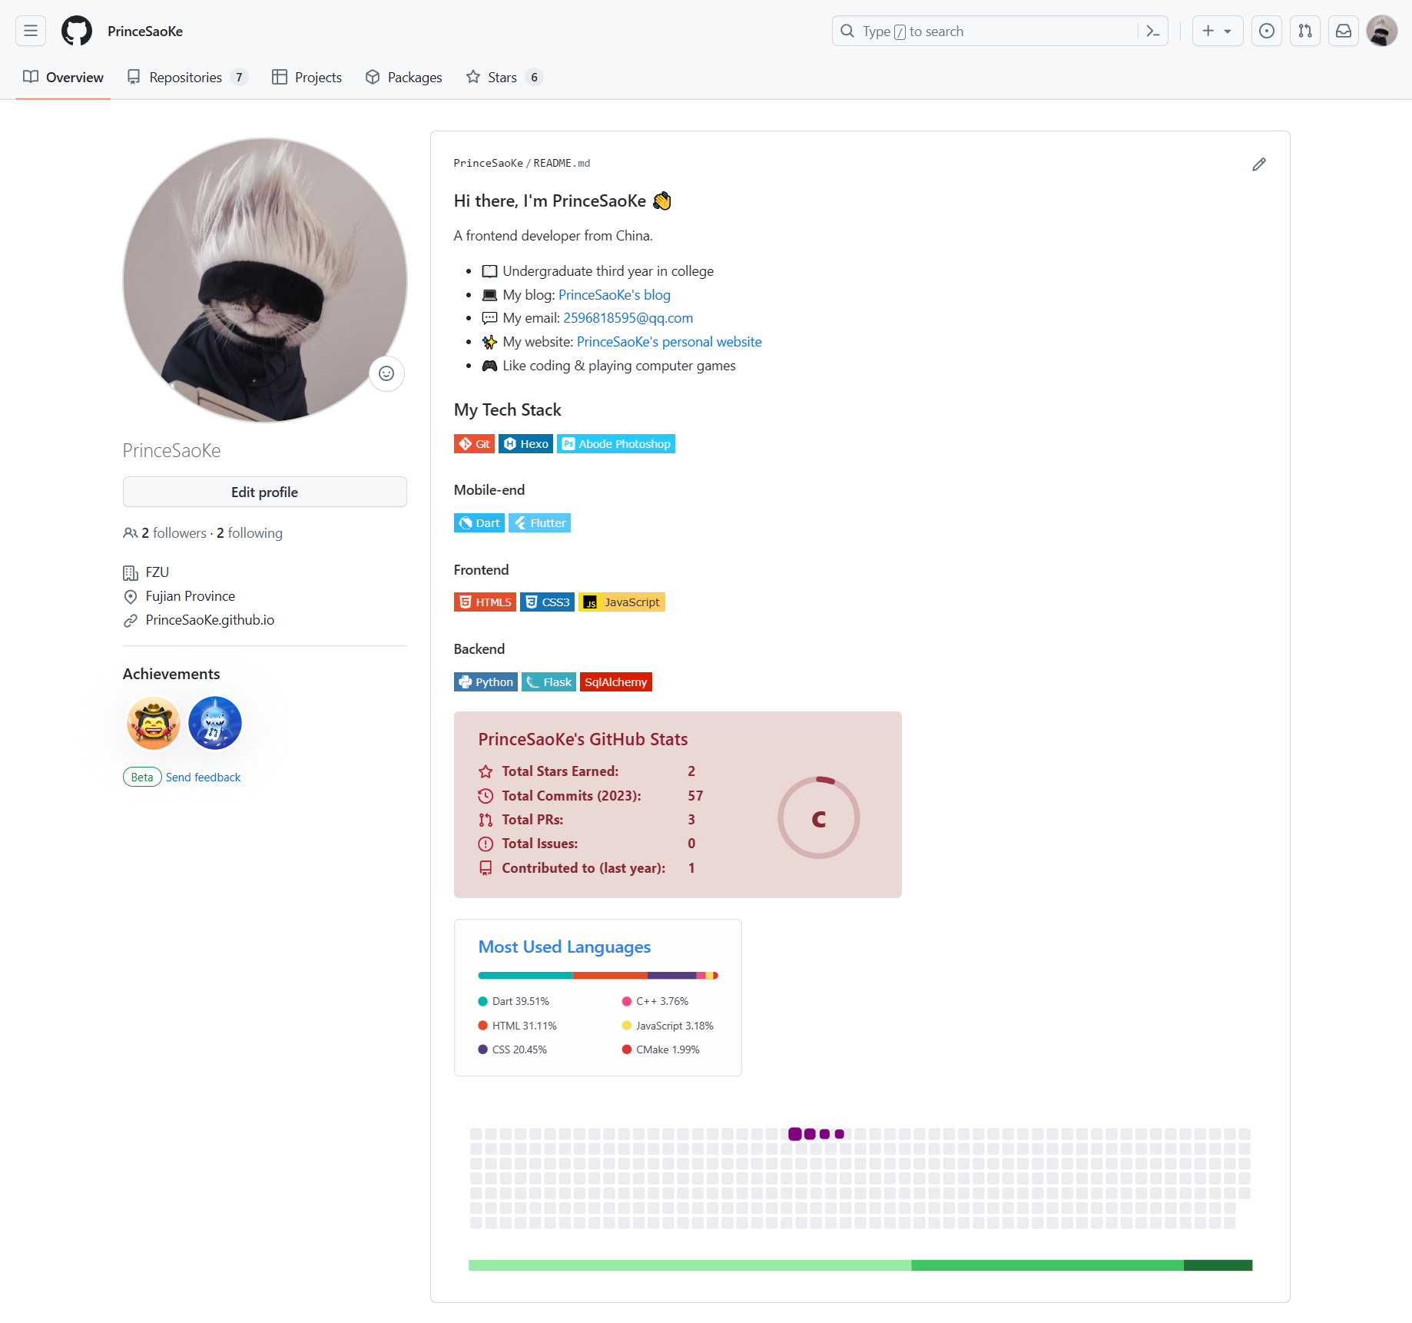Click the green progress bar at bottom
The height and width of the screenshot is (1323, 1412).
[860, 1265]
